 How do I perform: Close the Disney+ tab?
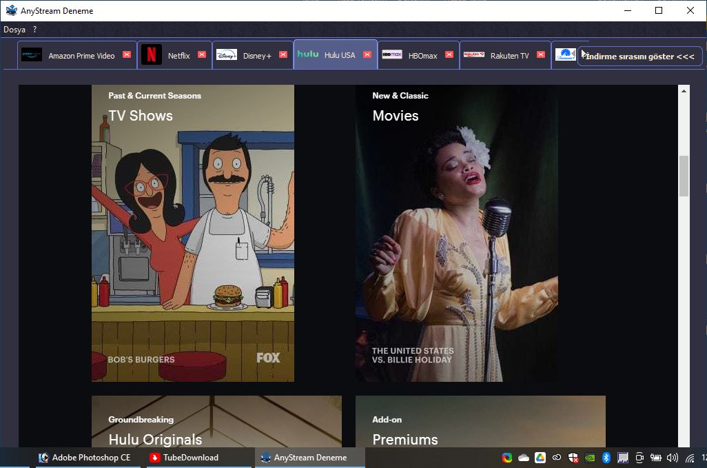point(283,54)
